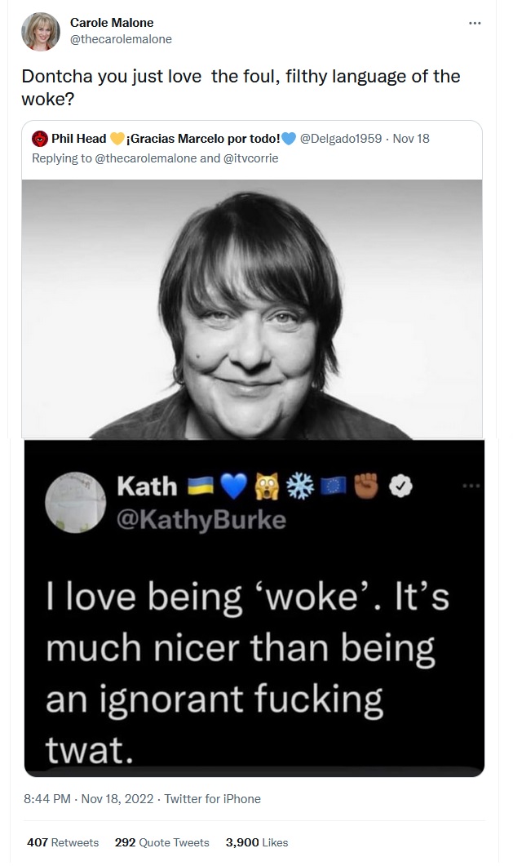Open More options beside Carole Malone's name
The image size is (513, 866).
[475, 24]
